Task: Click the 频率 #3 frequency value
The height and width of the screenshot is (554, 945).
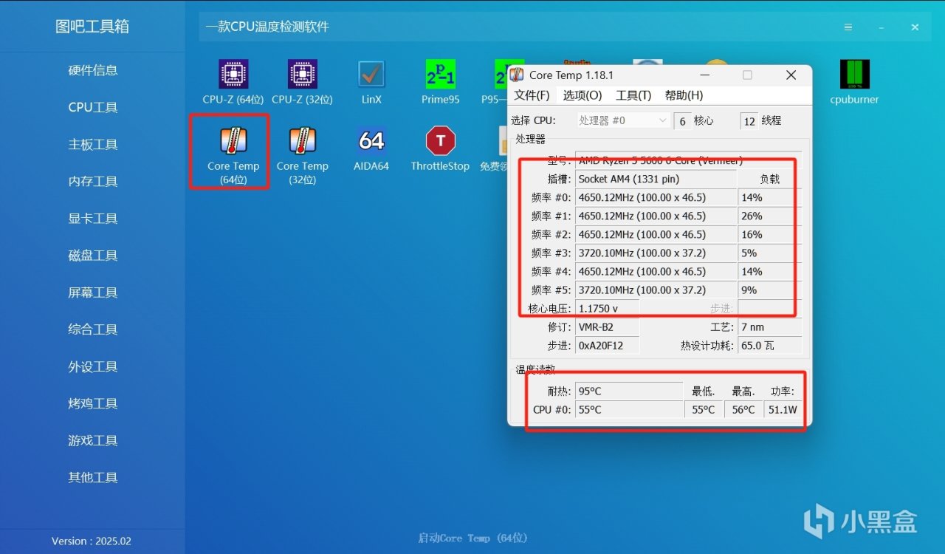Action: click(x=656, y=253)
